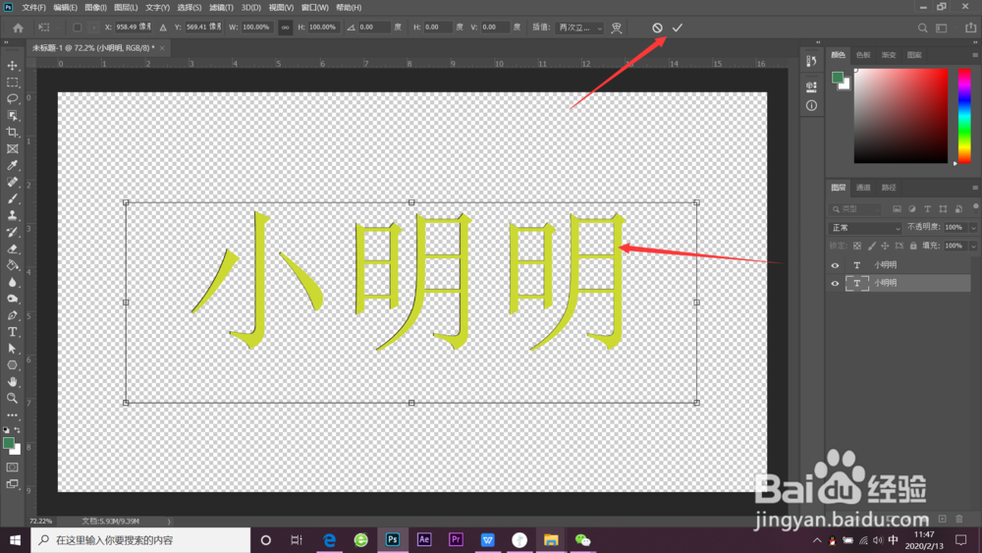Select the Crop tool
The width and height of the screenshot is (982, 553).
click(x=12, y=133)
